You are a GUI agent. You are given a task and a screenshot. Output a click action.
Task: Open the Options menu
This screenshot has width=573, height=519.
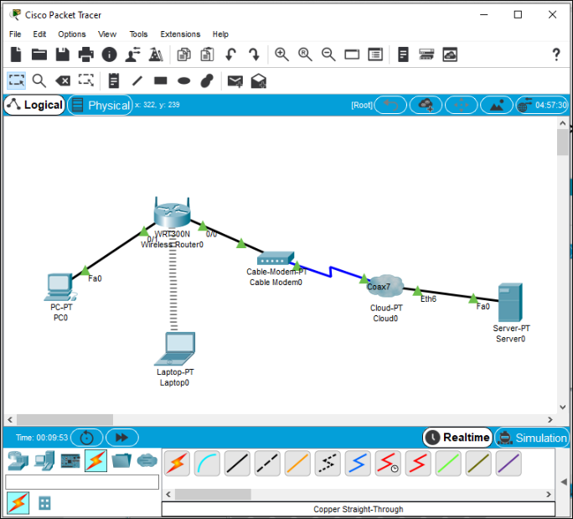pyautogui.click(x=72, y=34)
